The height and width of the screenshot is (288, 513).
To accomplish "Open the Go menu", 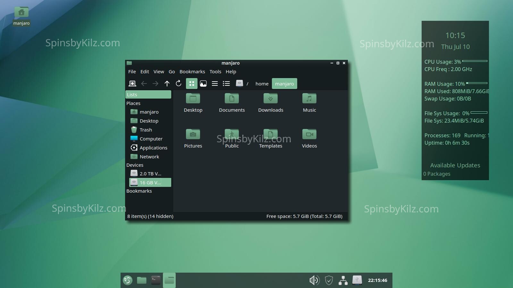I will [172, 72].
